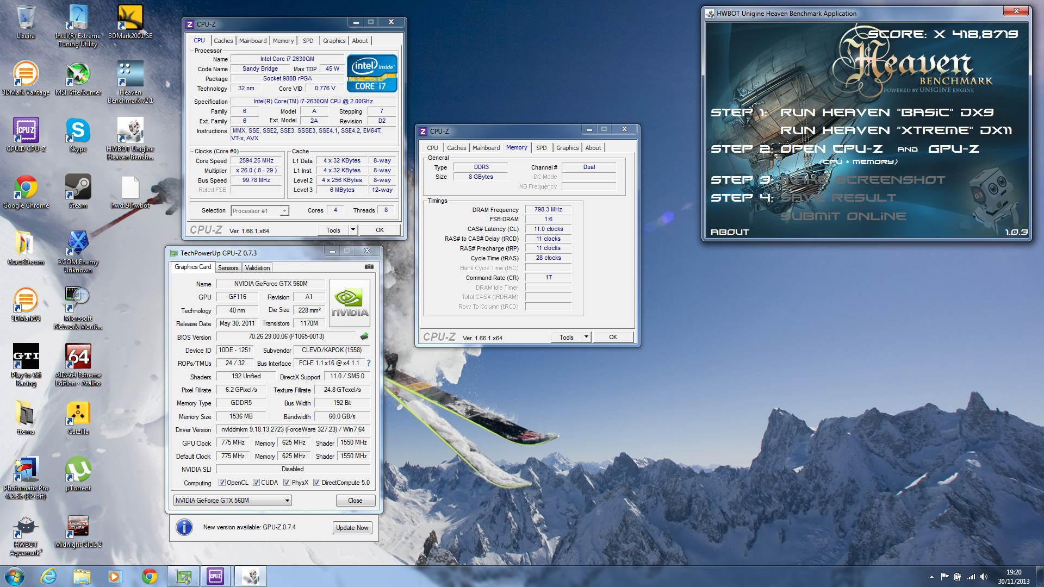Click OK in CPU-Z CPU window

[x=380, y=230]
